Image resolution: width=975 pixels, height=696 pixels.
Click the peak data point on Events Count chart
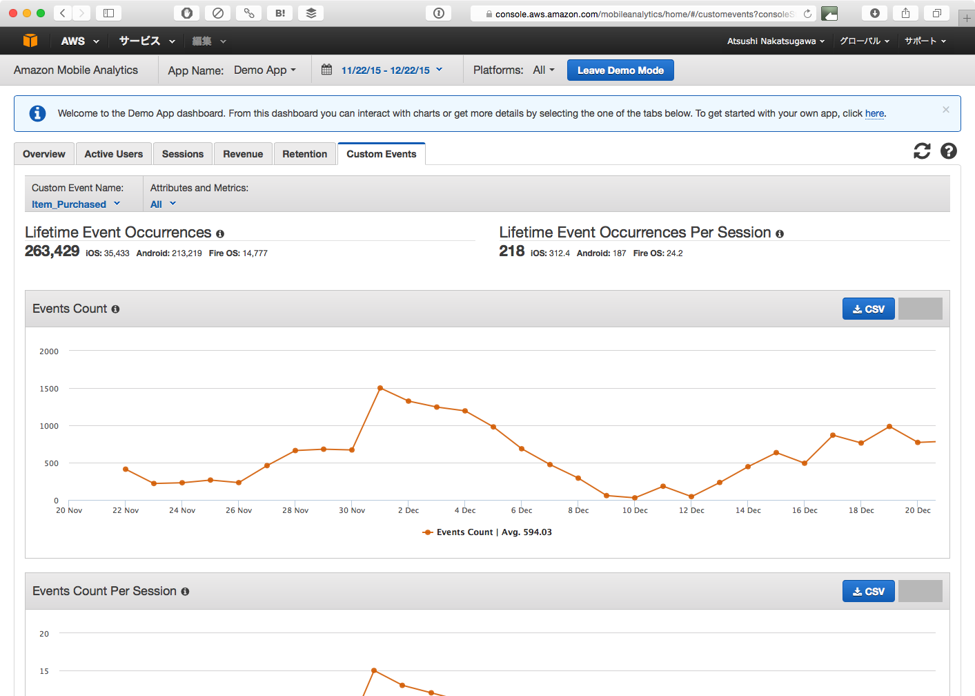click(380, 388)
